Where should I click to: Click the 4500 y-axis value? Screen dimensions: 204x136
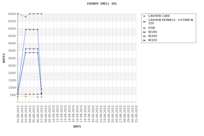[x=12, y=36]
